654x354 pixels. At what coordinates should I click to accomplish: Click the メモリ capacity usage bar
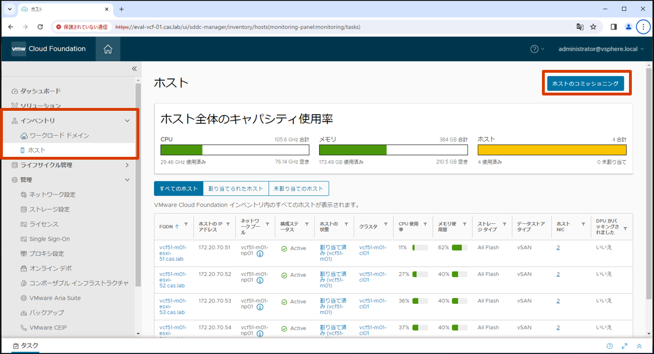[394, 149]
